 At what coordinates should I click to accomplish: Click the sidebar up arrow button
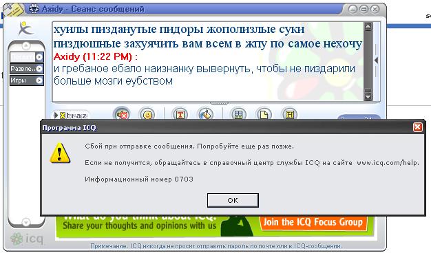pyautogui.click(x=26, y=45)
